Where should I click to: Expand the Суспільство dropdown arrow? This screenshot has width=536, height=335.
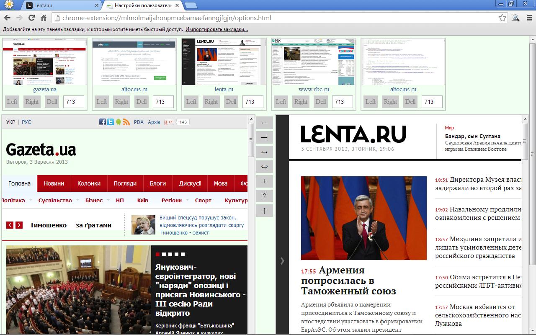pyautogui.click(x=77, y=201)
